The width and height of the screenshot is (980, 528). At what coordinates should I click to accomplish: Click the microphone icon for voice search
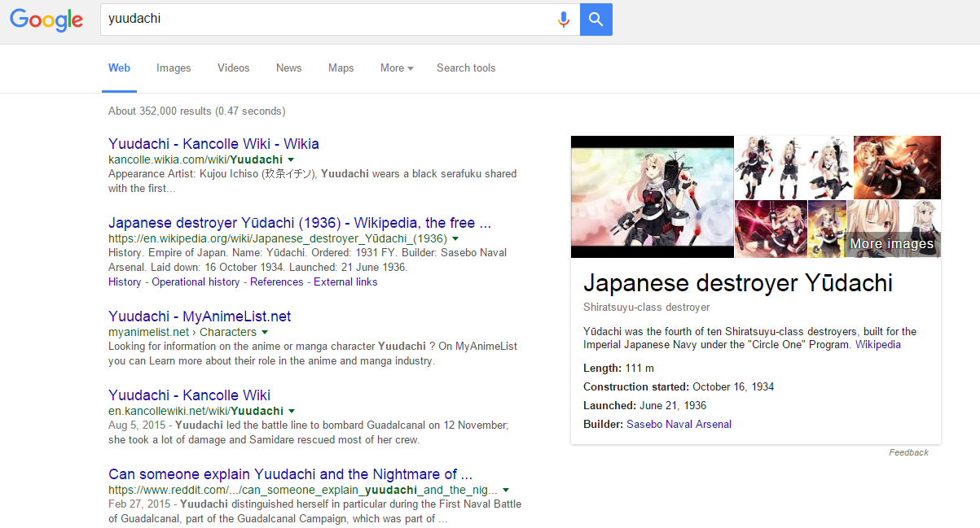[x=564, y=20]
